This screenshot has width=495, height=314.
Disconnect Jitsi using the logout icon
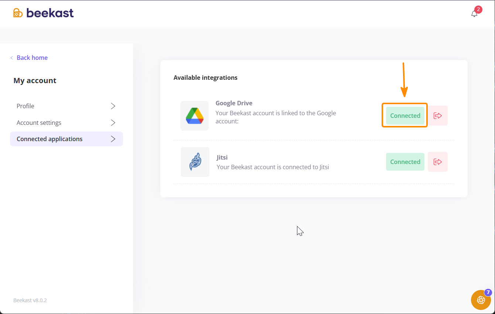pyautogui.click(x=438, y=162)
